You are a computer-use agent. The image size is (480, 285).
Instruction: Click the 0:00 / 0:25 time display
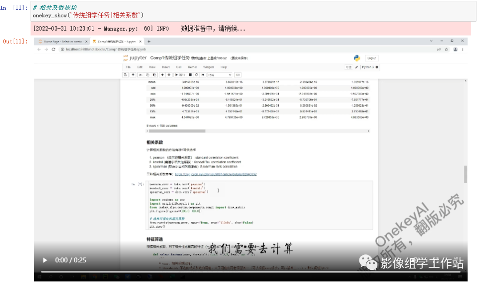tap(71, 260)
